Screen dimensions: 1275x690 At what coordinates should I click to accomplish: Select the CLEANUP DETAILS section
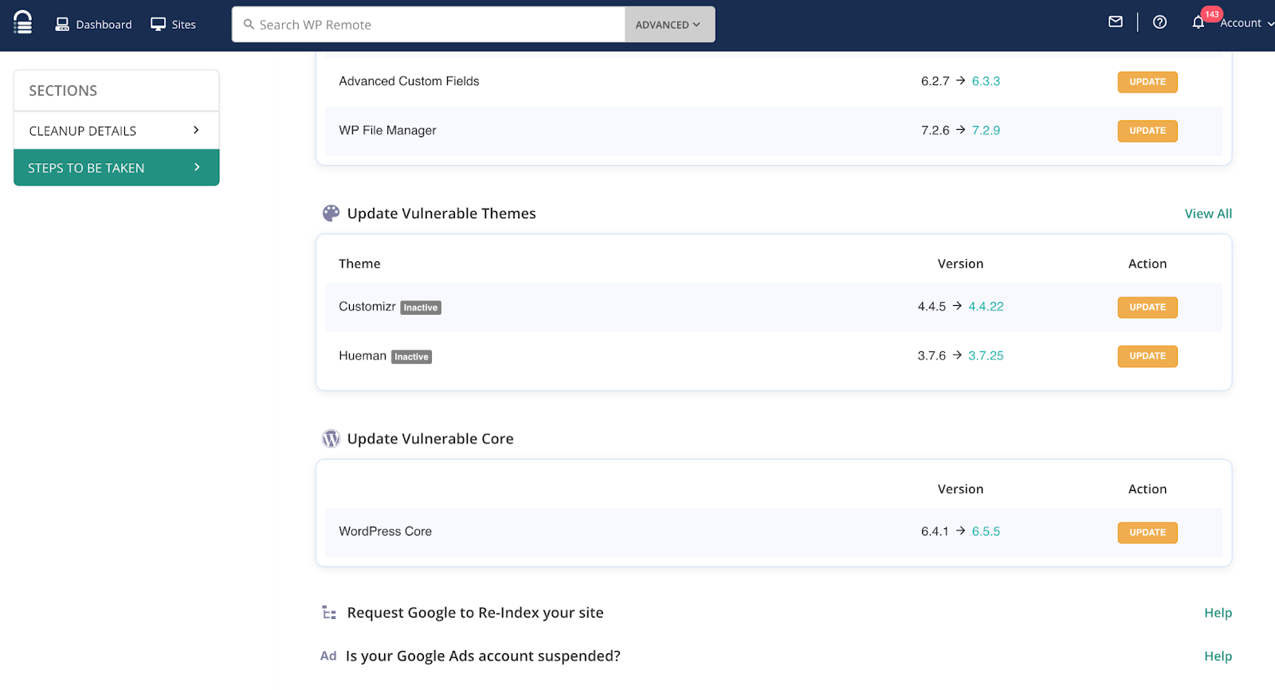click(116, 131)
